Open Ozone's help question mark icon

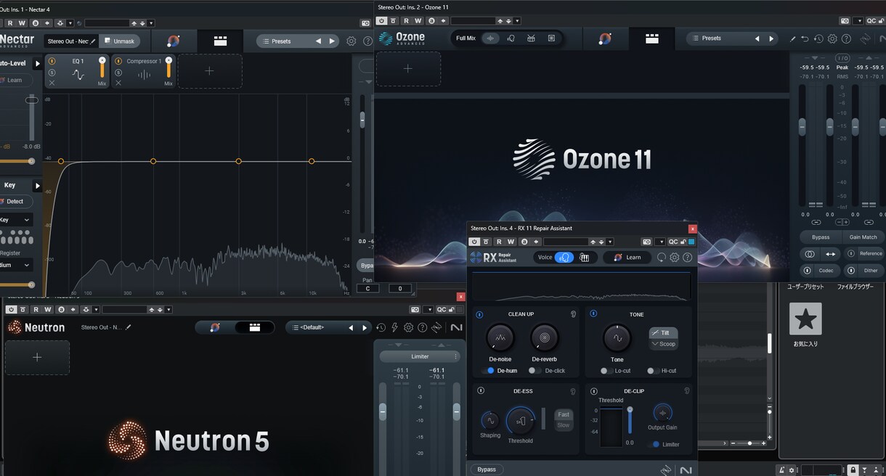pyautogui.click(x=846, y=38)
